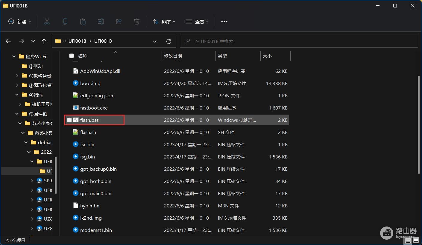
Task: Open the 排序 (Sort) menu
Action: [164, 21]
